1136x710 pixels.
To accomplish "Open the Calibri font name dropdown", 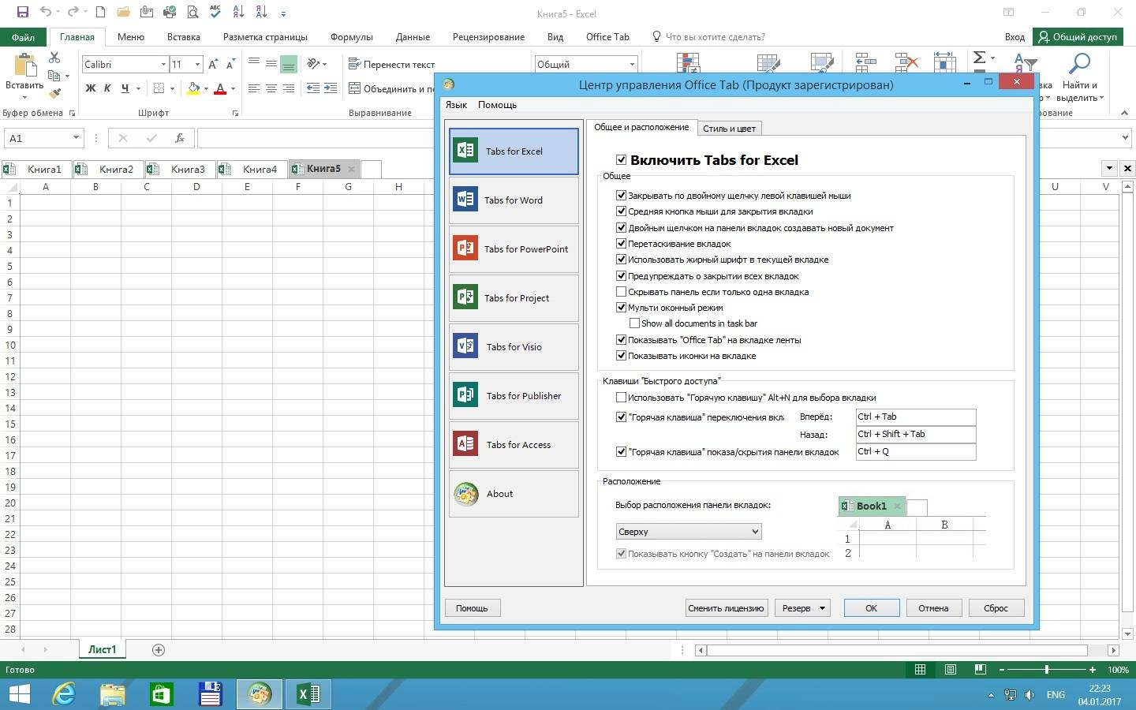I will click(163, 65).
